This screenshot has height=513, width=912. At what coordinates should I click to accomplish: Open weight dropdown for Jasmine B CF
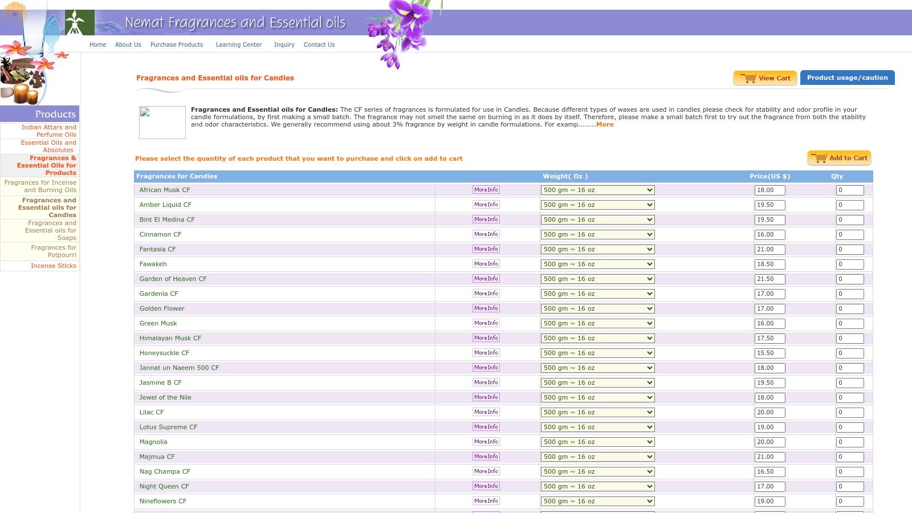coord(597,382)
